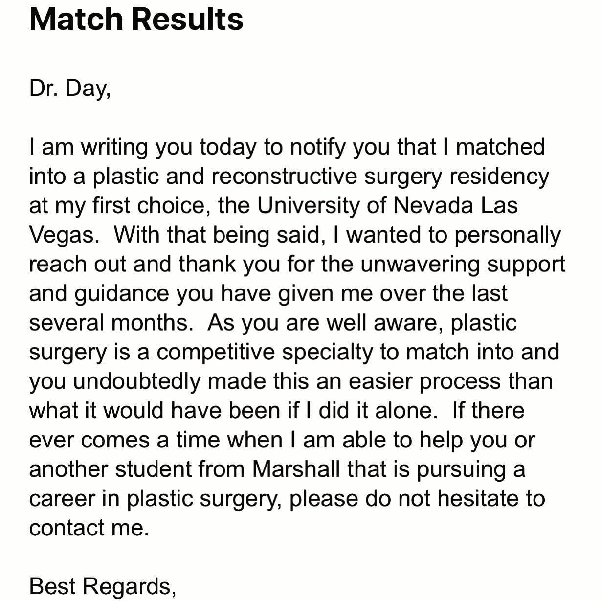Click 'several months.' text
Screen dimensions: 601x601
(x=111, y=323)
